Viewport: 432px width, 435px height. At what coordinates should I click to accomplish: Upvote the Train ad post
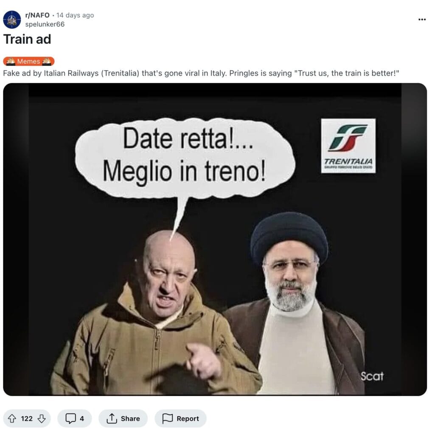click(11, 418)
